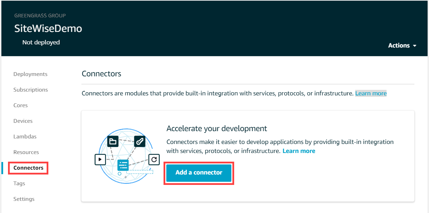Select Resources in the sidebar
This screenshot has width=429, height=213.
coord(26,152)
